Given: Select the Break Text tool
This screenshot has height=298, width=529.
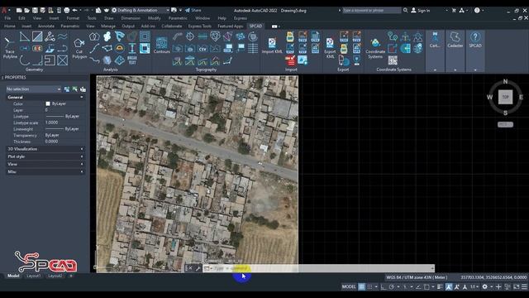Looking at the screenshot, I should coord(132,60).
